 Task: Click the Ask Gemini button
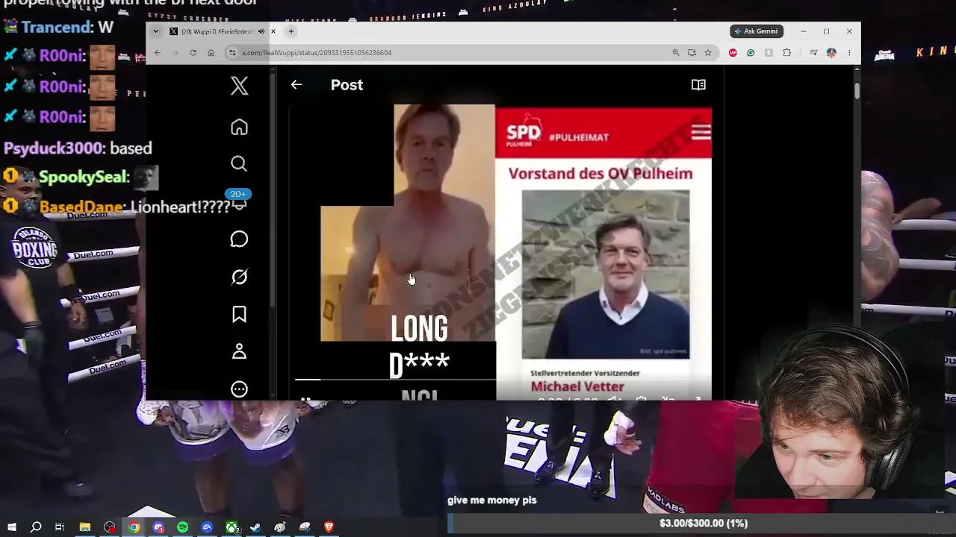click(757, 31)
